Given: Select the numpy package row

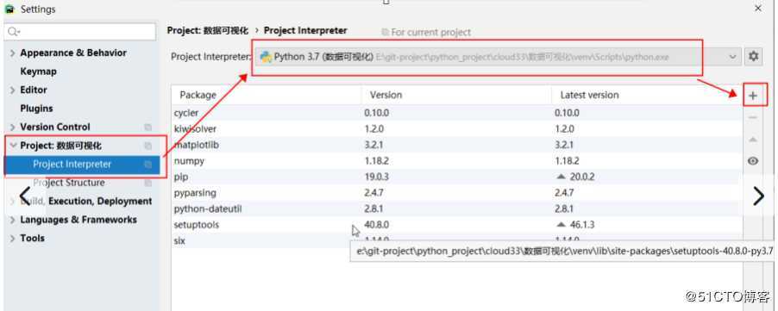Looking at the screenshot, I should point(457,161).
